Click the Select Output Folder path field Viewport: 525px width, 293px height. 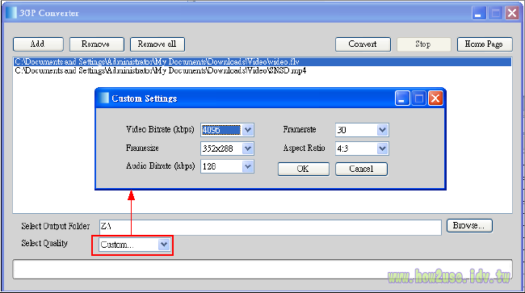pos(271,227)
